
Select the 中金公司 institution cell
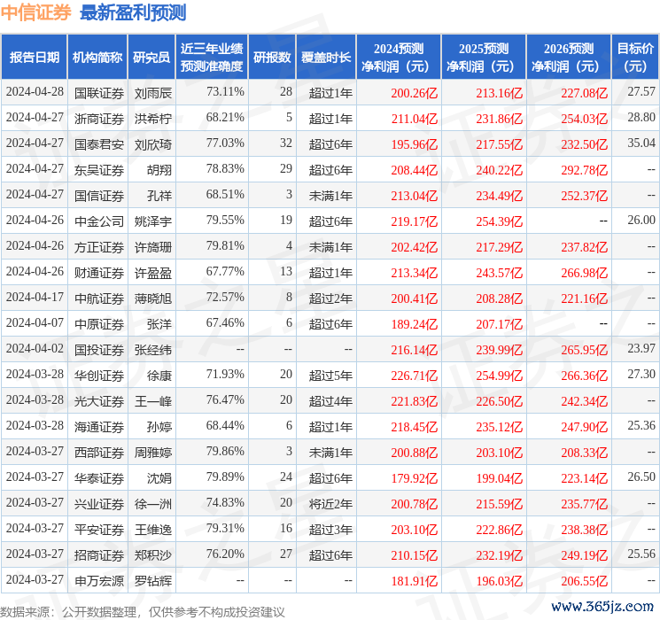click(99, 221)
